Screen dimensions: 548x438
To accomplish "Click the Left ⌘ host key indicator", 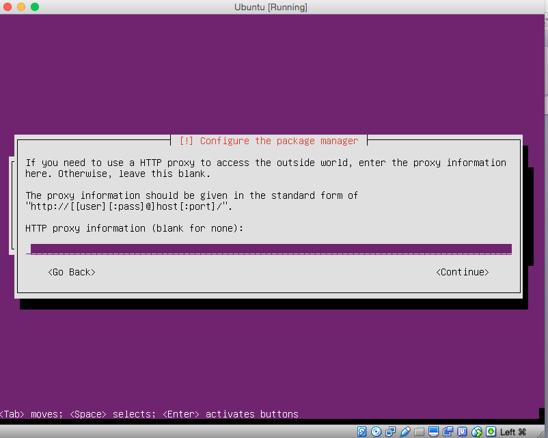I will [x=513, y=432].
